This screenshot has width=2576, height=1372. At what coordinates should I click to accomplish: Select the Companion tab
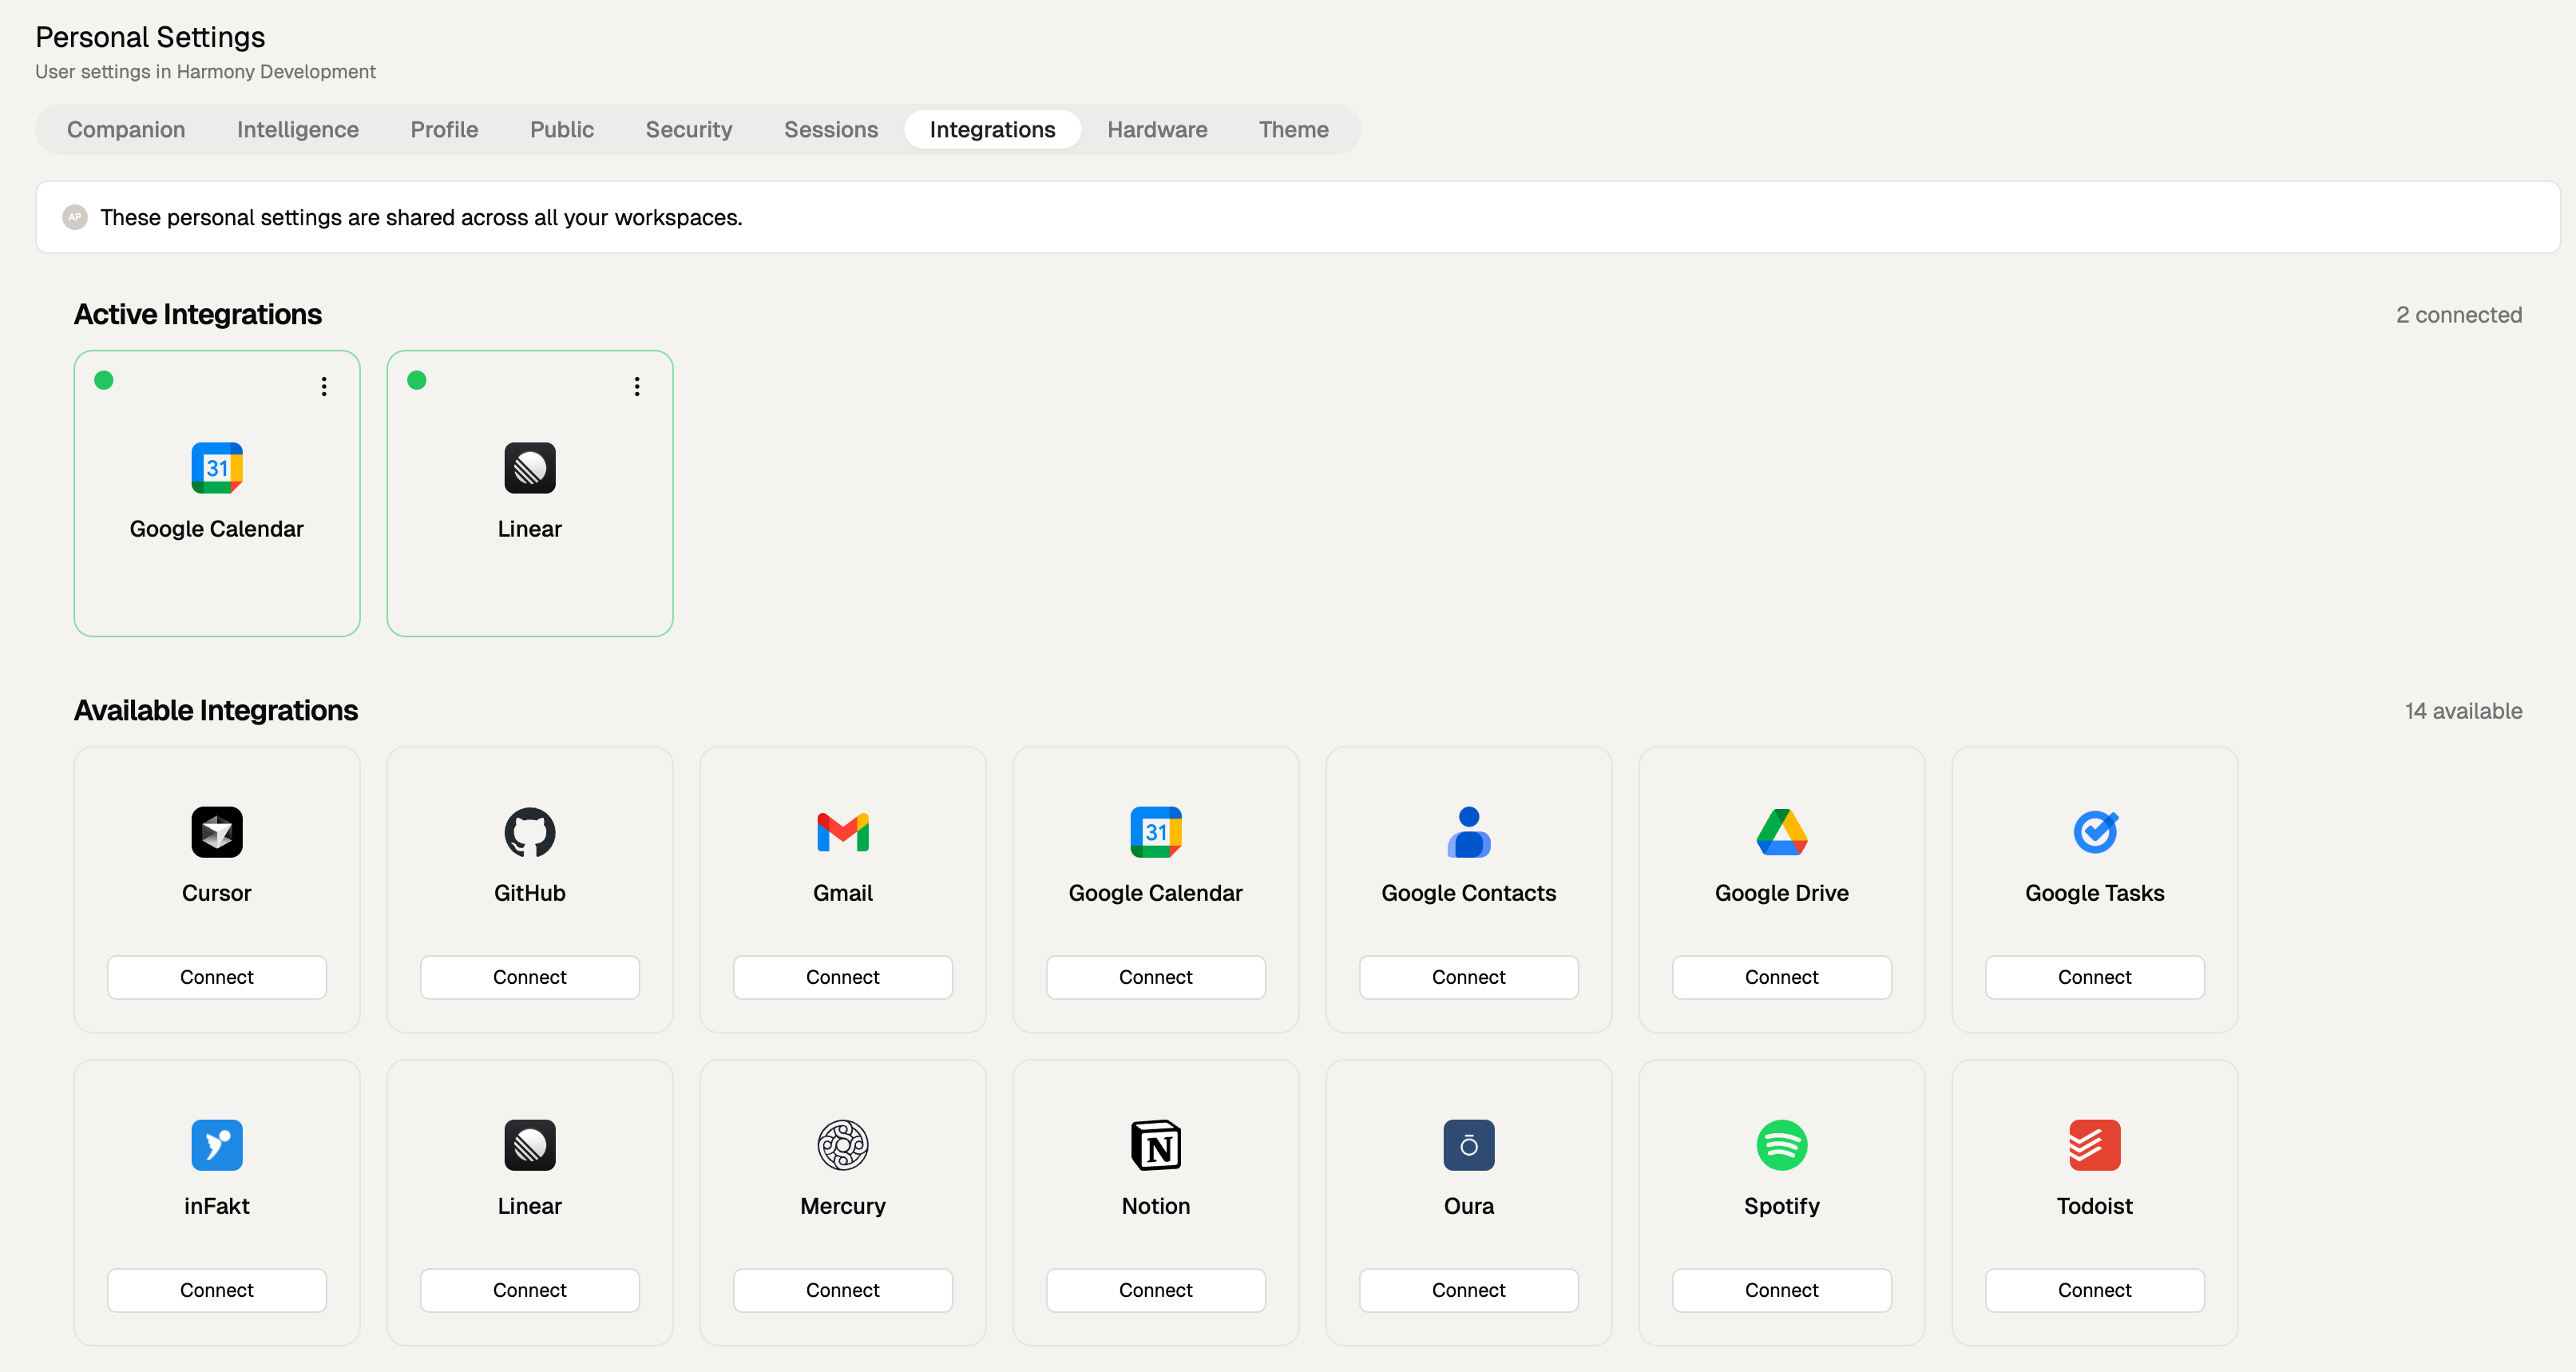tap(126, 130)
